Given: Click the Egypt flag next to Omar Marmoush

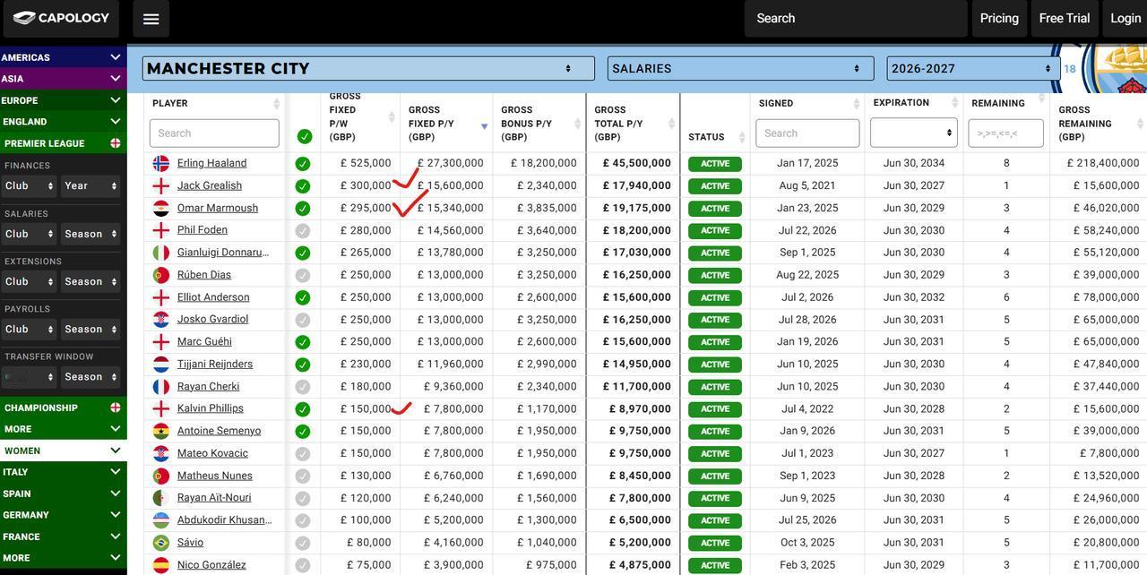Looking at the screenshot, I should click(161, 208).
